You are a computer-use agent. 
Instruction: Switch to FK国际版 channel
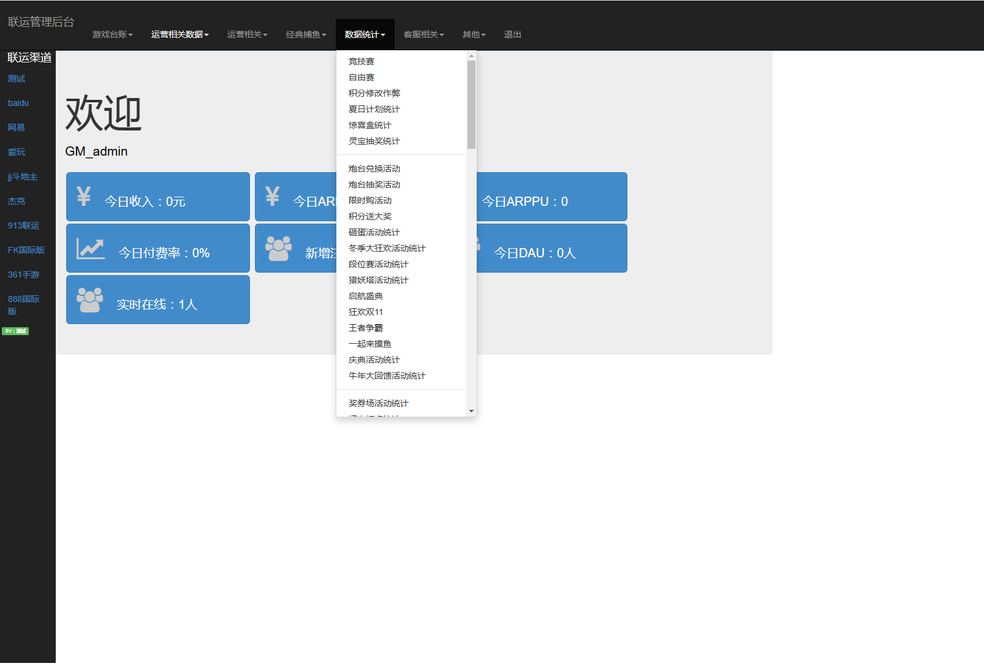click(x=26, y=250)
